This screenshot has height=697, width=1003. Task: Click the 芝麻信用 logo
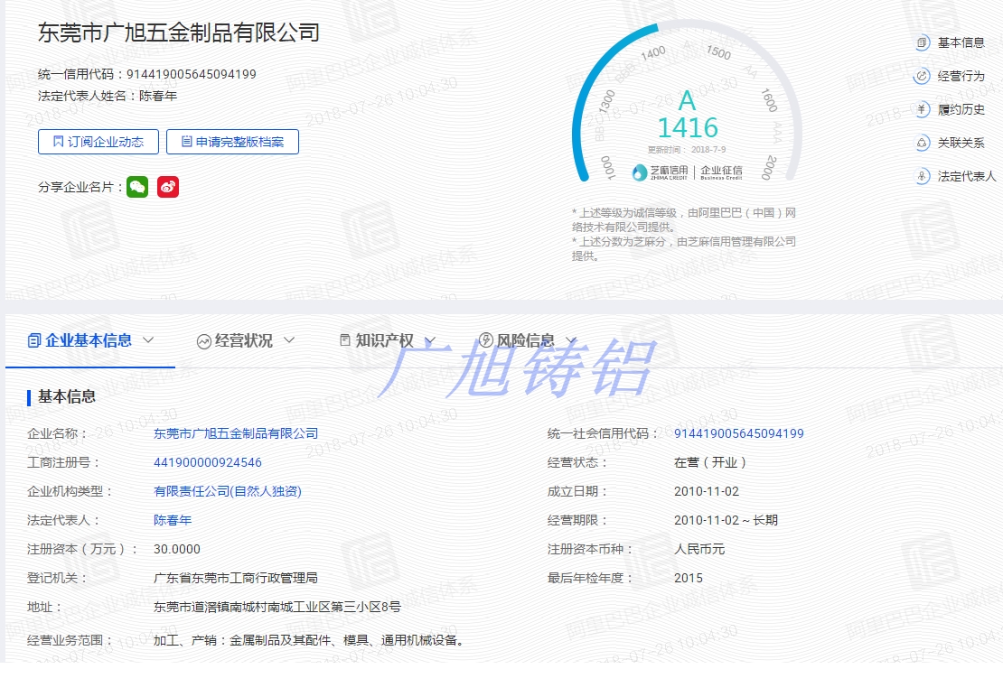pyautogui.click(x=660, y=171)
